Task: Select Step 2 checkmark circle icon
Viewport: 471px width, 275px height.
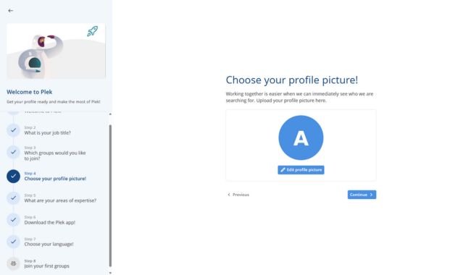Action: point(13,130)
